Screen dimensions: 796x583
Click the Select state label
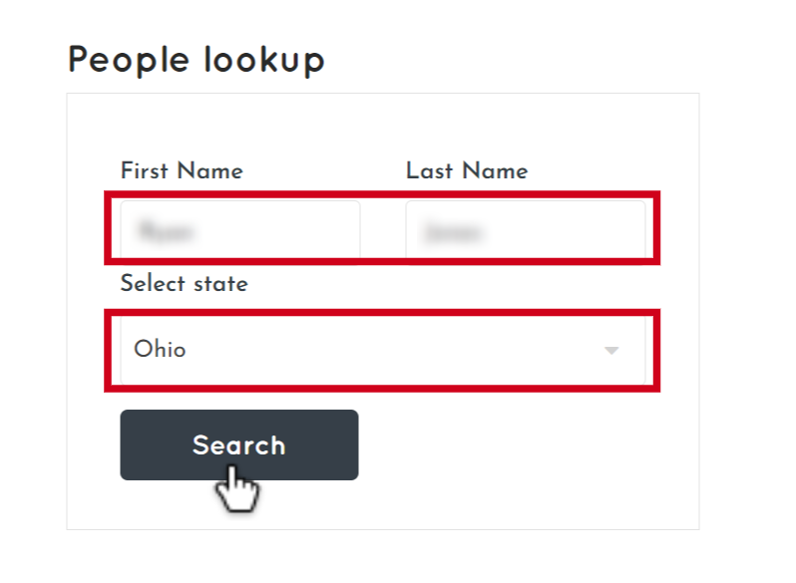click(184, 283)
